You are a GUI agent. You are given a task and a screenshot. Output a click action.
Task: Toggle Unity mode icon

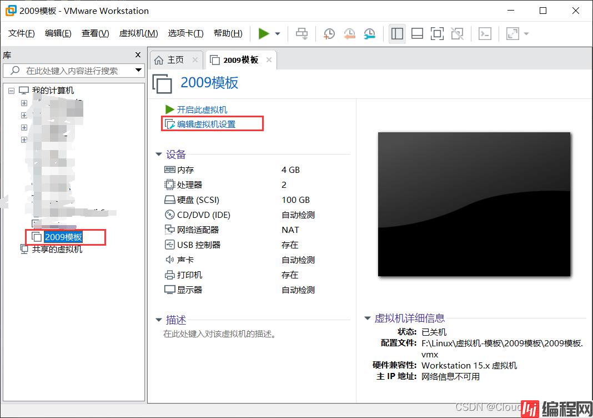click(457, 34)
